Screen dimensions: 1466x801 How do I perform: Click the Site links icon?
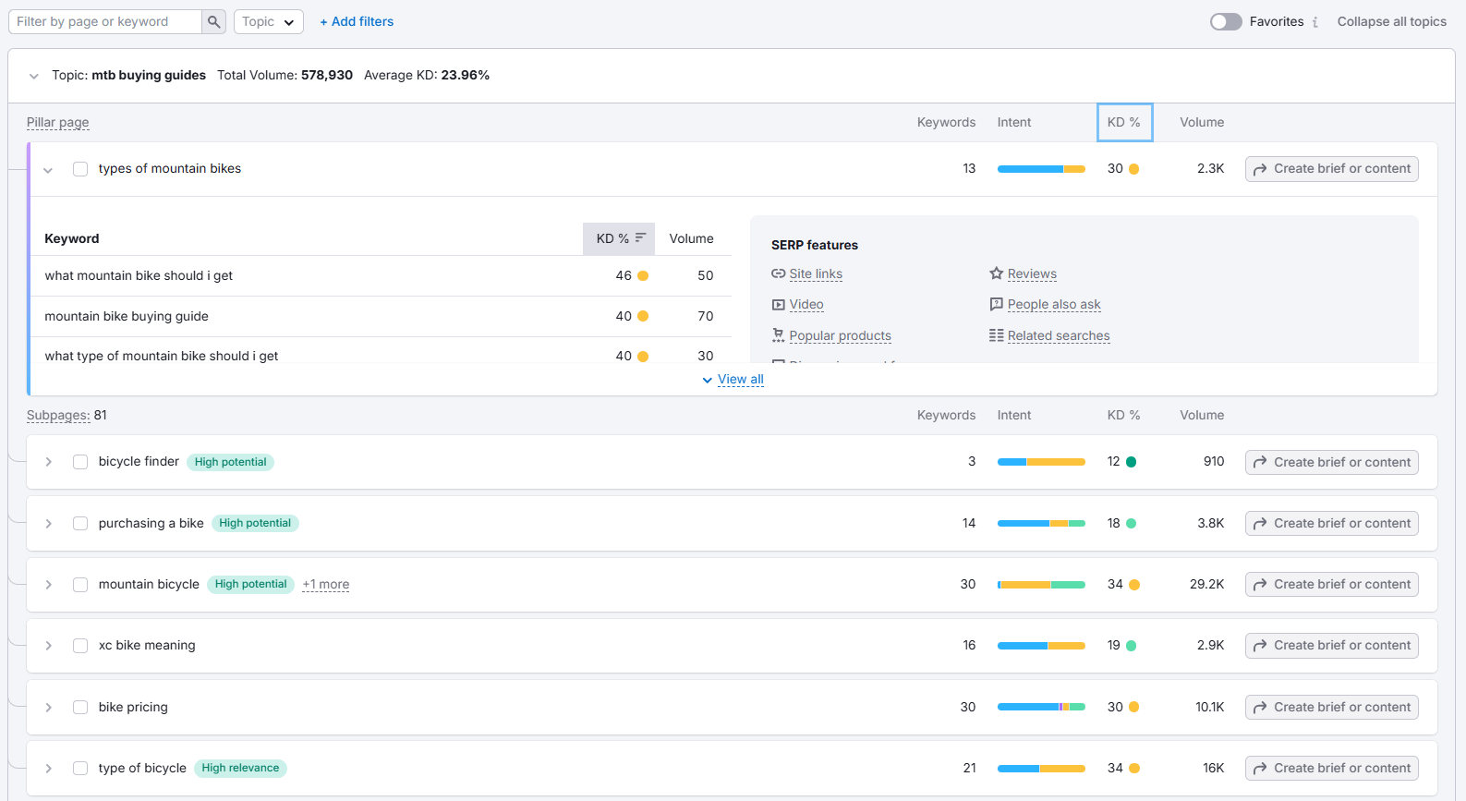(x=778, y=273)
